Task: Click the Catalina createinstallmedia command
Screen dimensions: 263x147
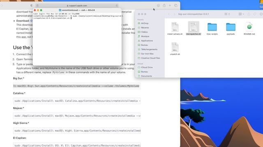Action: (77, 101)
